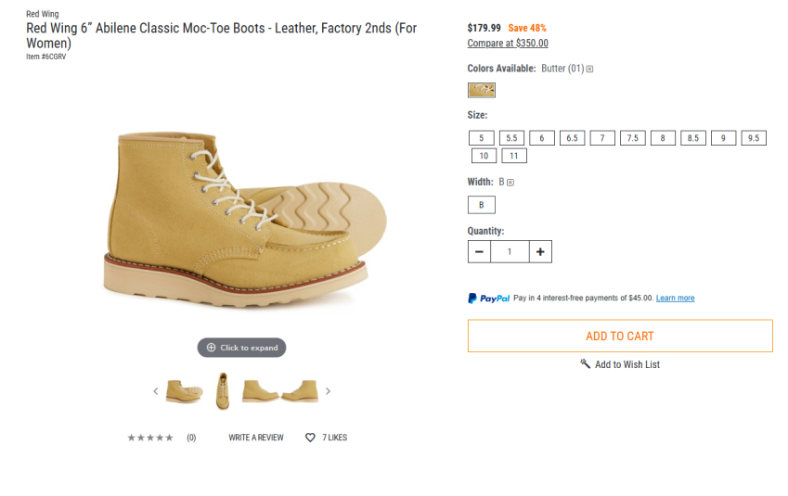Screen dimensions: 788x496
Task: Show next product thumbnails with right arrow
Action: (x=328, y=391)
